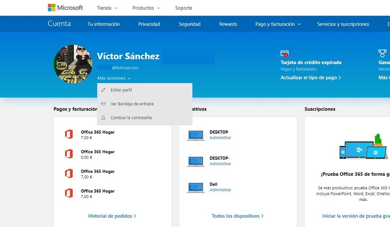Collapse the Más acciones menu

114,79
